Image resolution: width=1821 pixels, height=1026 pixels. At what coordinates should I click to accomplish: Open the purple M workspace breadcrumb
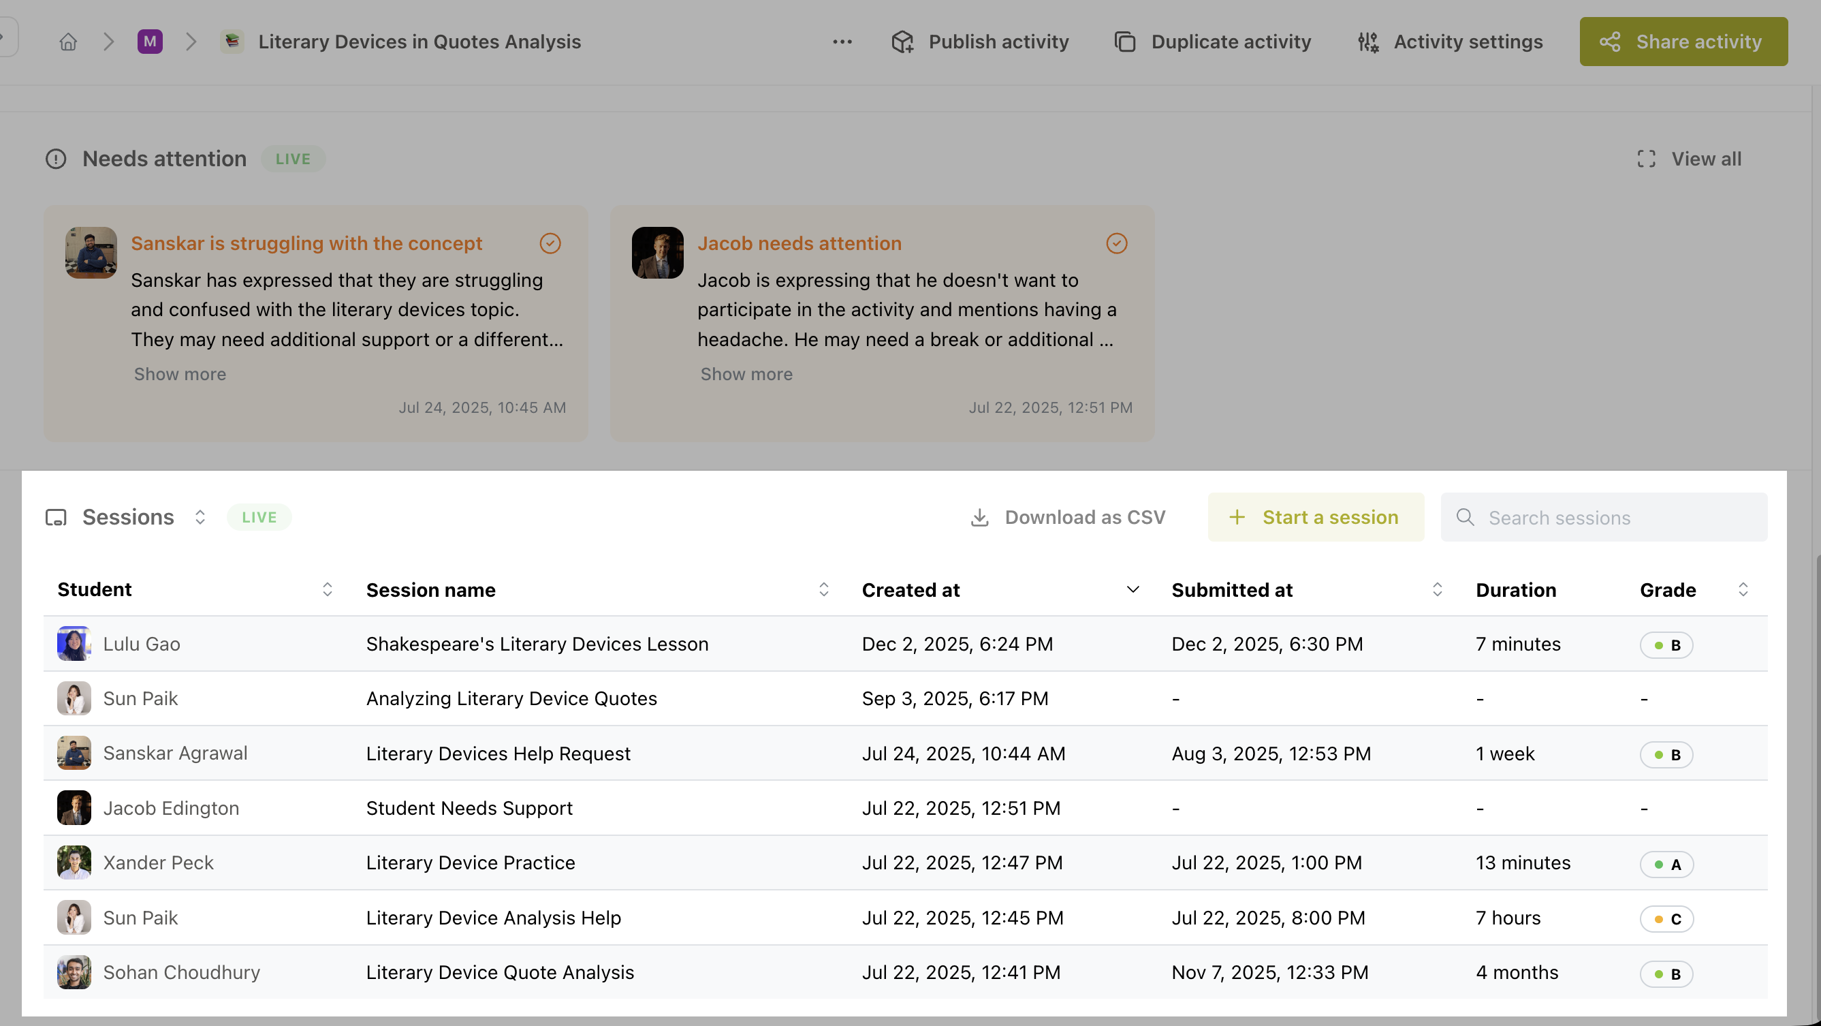pyautogui.click(x=150, y=42)
